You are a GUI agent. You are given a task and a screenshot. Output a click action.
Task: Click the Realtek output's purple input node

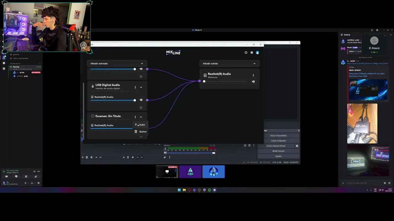[199, 81]
